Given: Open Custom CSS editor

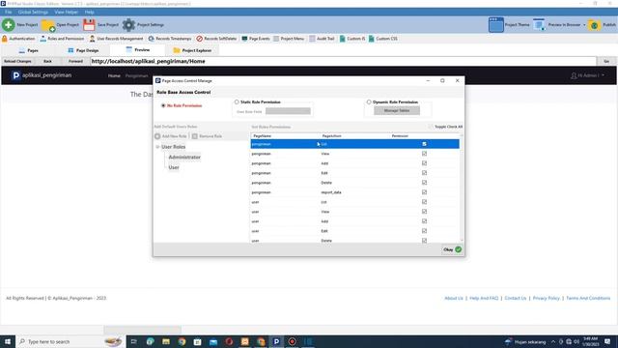Looking at the screenshot, I should (382, 39).
